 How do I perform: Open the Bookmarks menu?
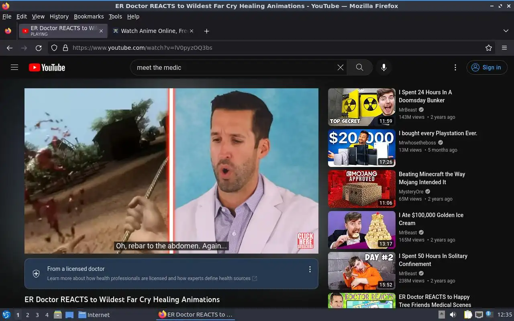89,16
